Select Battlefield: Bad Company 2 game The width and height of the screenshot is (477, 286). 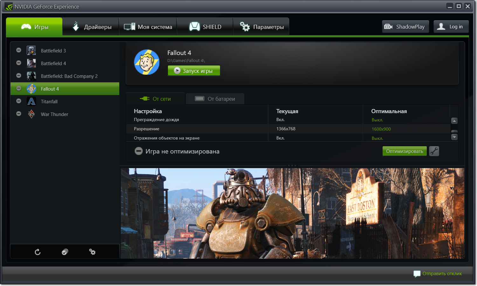[65, 76]
